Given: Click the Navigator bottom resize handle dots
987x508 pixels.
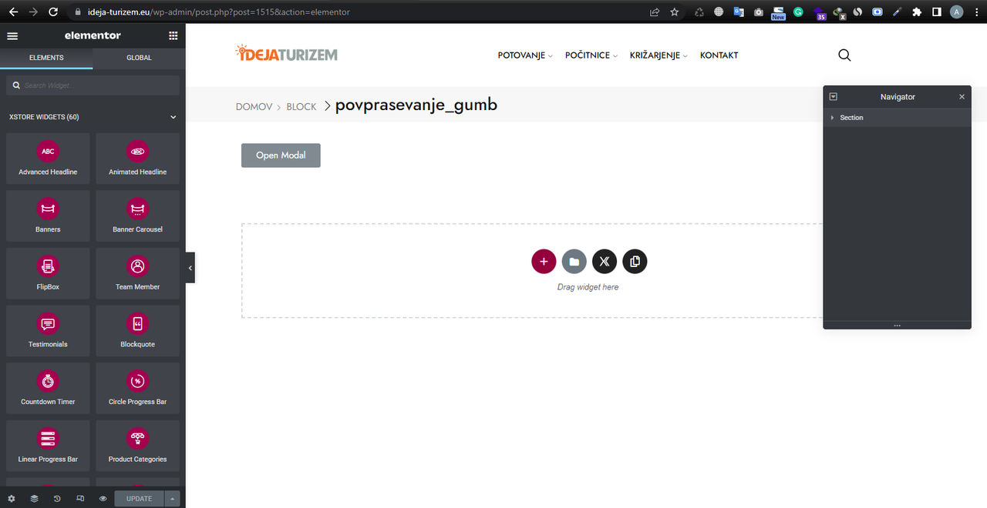Looking at the screenshot, I should (897, 326).
